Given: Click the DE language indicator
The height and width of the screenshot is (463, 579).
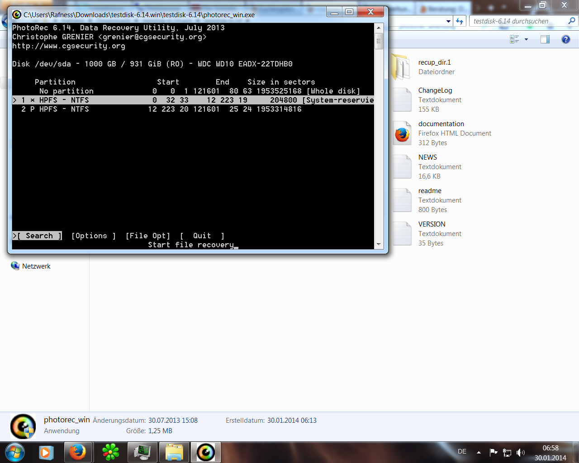Looking at the screenshot, I should click(462, 452).
